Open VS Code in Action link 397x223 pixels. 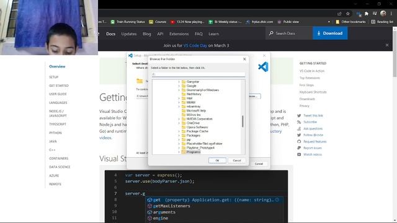click(x=312, y=71)
